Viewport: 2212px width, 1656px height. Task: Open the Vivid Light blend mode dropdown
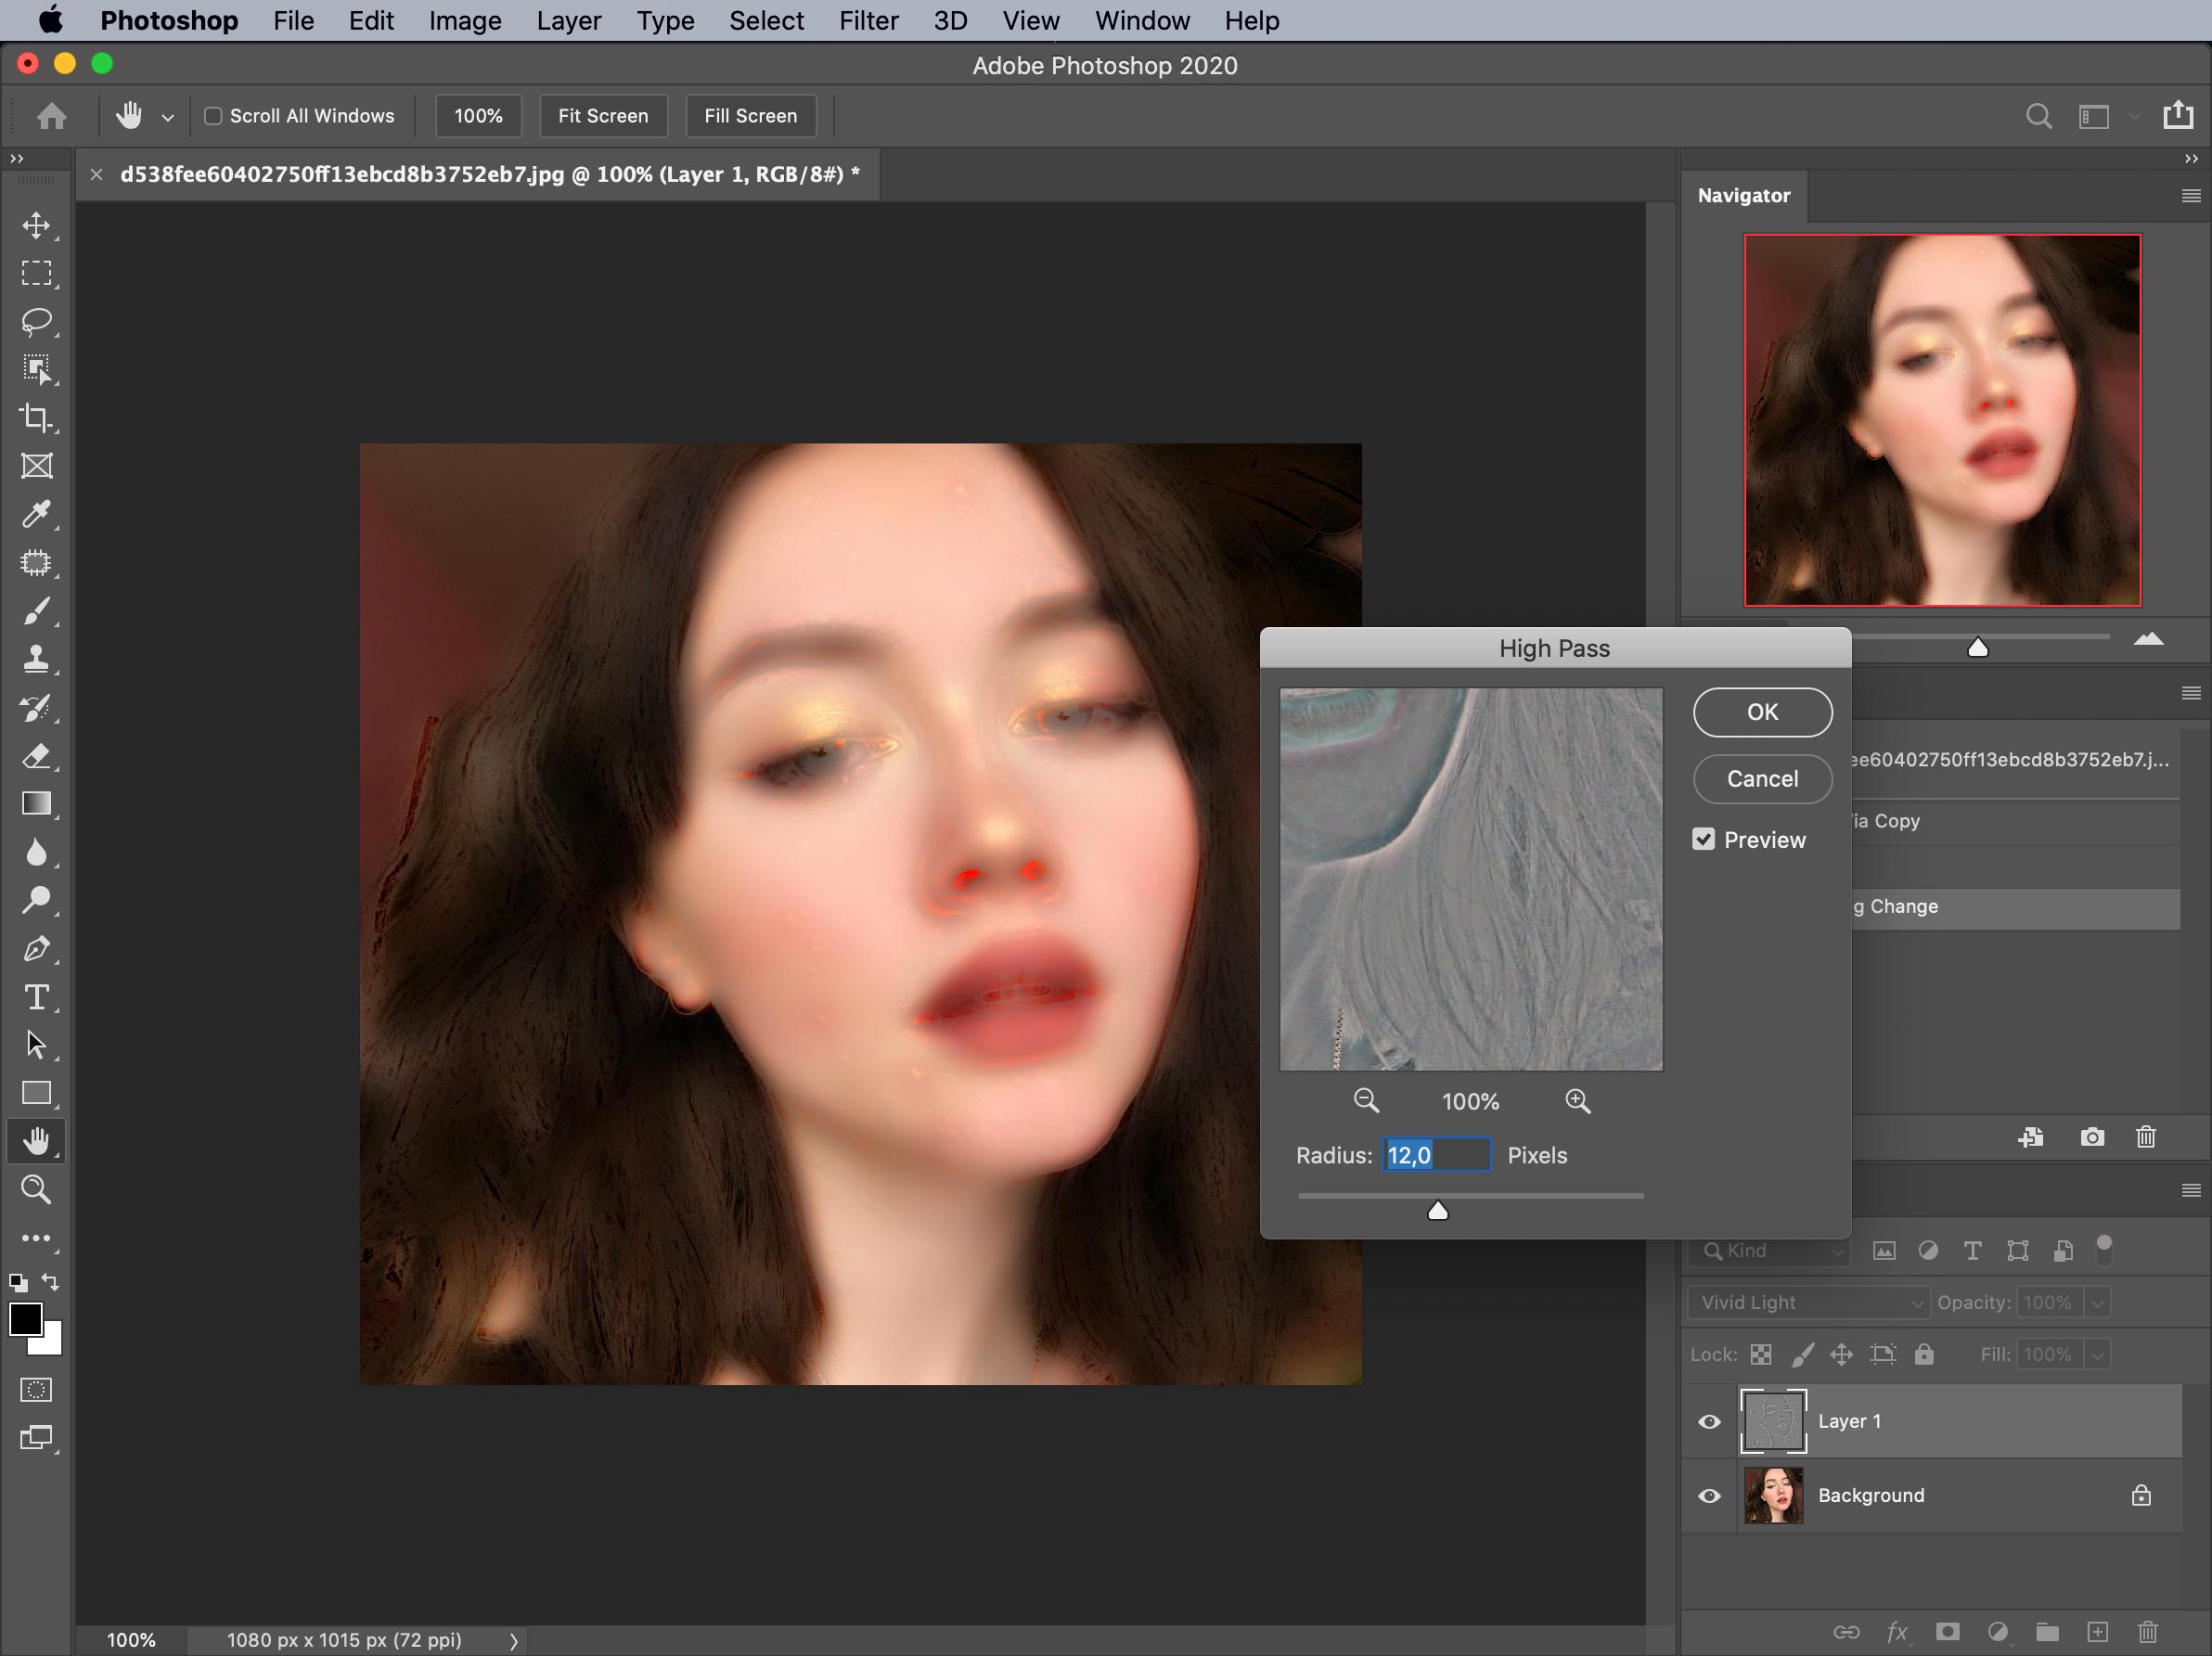1808,1302
